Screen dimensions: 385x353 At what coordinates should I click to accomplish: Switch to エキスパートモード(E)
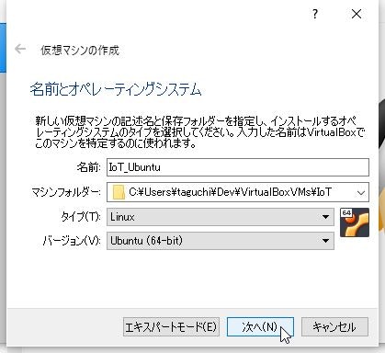pyautogui.click(x=171, y=327)
